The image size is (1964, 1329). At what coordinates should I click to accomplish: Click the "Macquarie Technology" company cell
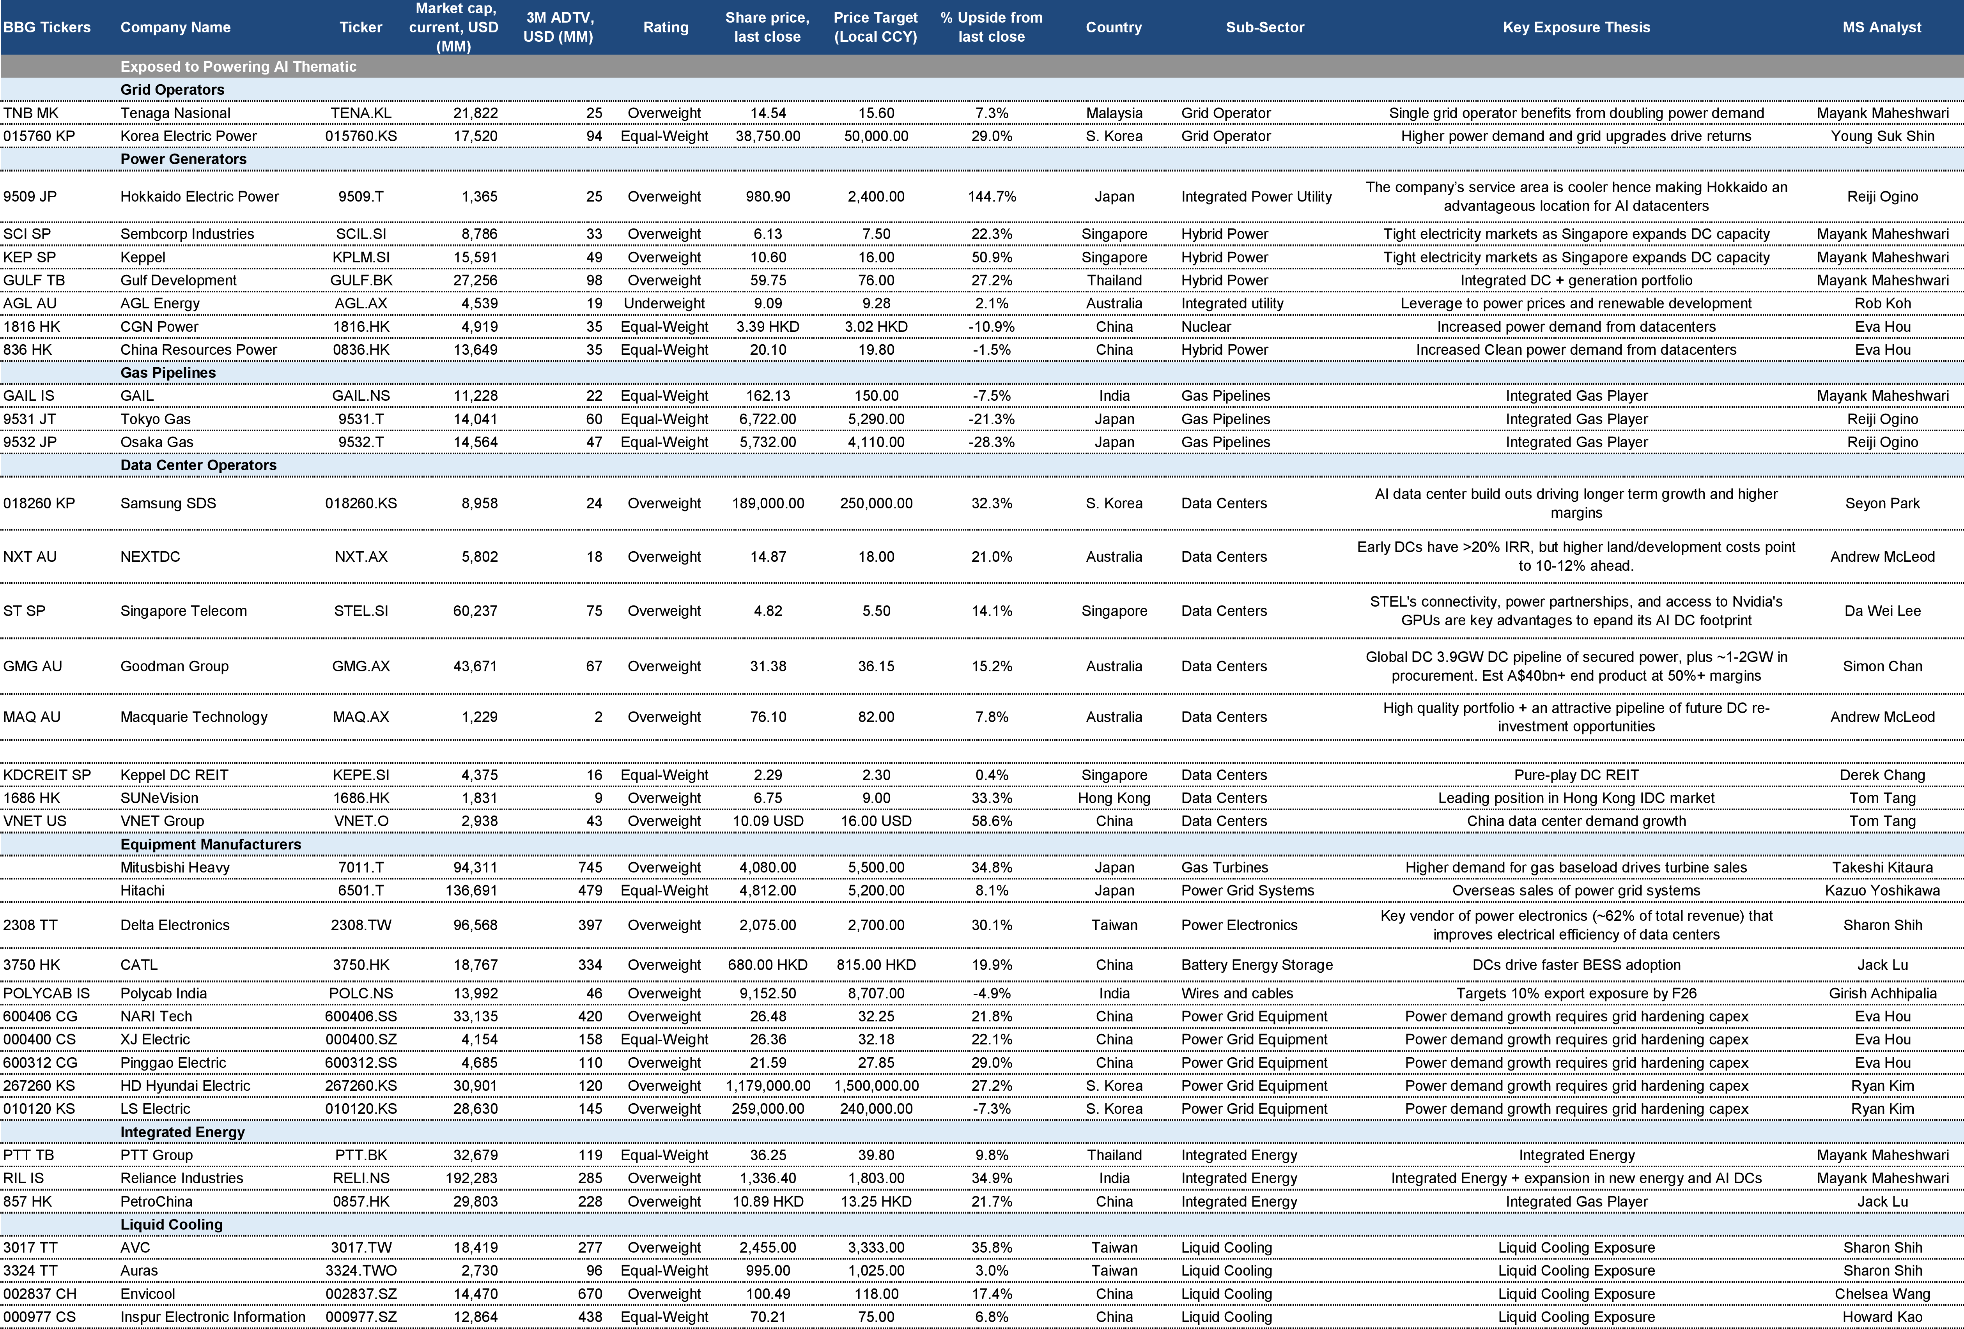pos(193,717)
